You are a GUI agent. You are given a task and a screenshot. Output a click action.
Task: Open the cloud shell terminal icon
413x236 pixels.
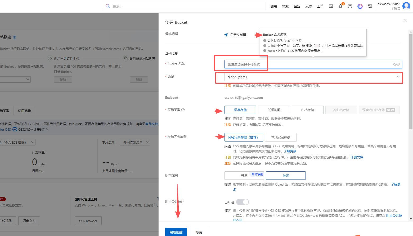click(x=331, y=6)
